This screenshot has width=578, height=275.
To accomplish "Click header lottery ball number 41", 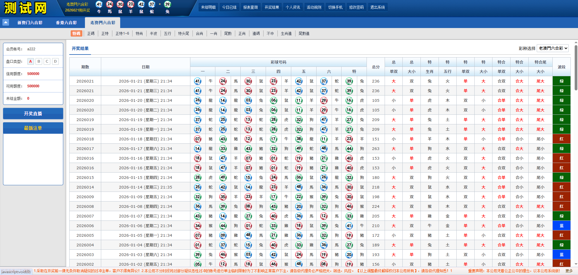I will pos(99,4).
